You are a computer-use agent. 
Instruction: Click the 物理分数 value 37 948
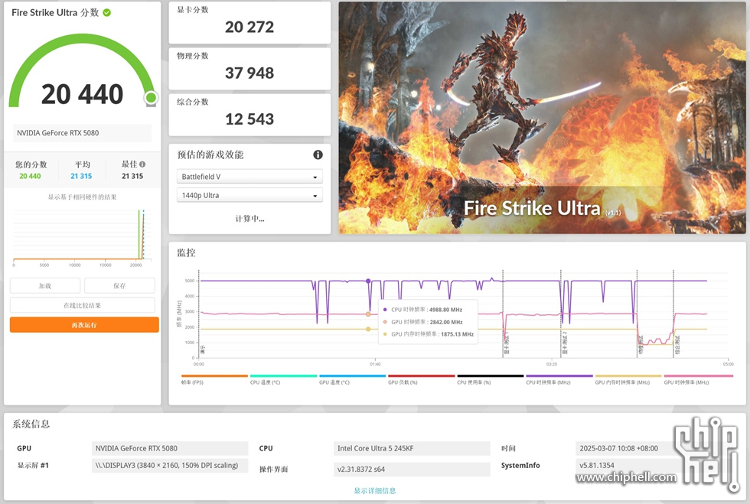pos(249,73)
